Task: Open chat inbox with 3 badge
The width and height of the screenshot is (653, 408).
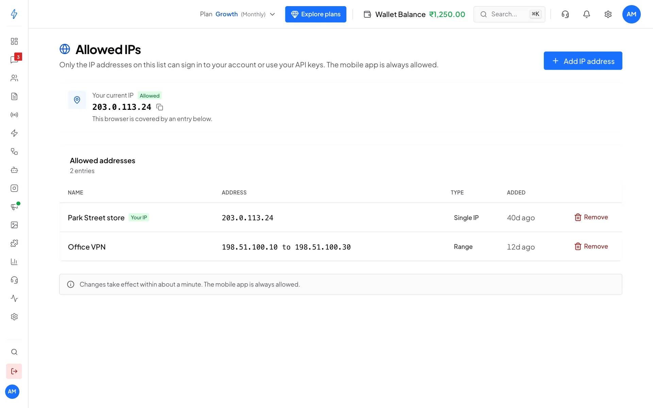Action: pyautogui.click(x=14, y=60)
